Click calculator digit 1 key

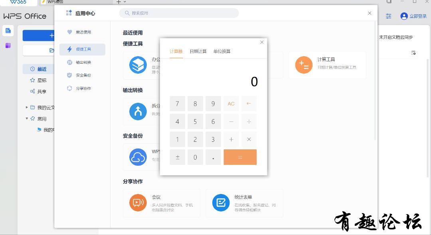[x=177, y=139]
